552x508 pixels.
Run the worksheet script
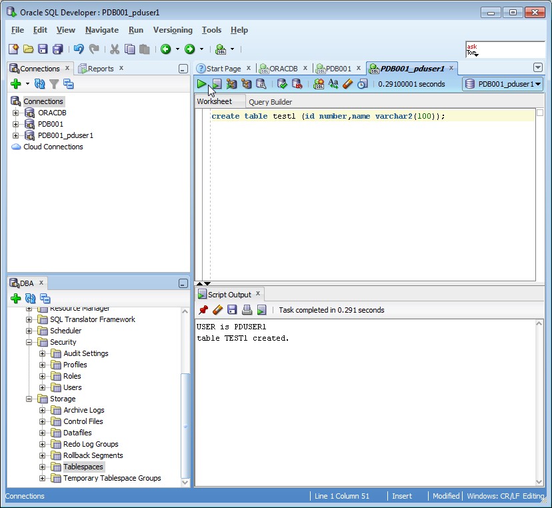click(217, 84)
